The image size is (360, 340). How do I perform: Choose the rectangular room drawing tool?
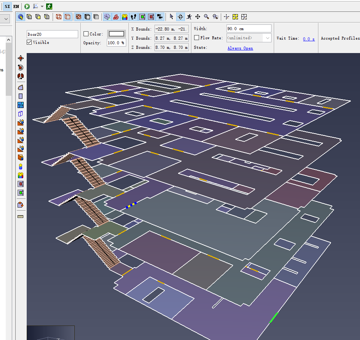[x=21, y=96]
